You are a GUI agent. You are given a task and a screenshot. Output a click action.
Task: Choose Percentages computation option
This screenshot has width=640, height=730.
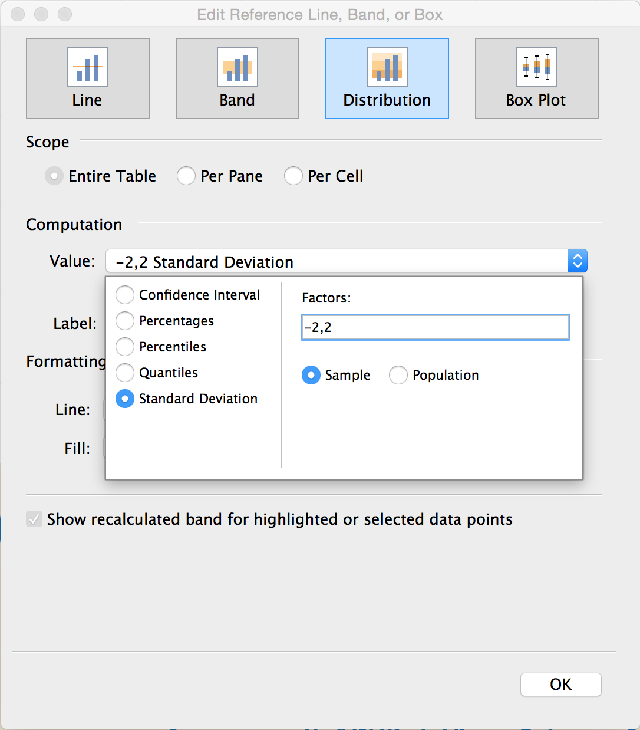125,321
